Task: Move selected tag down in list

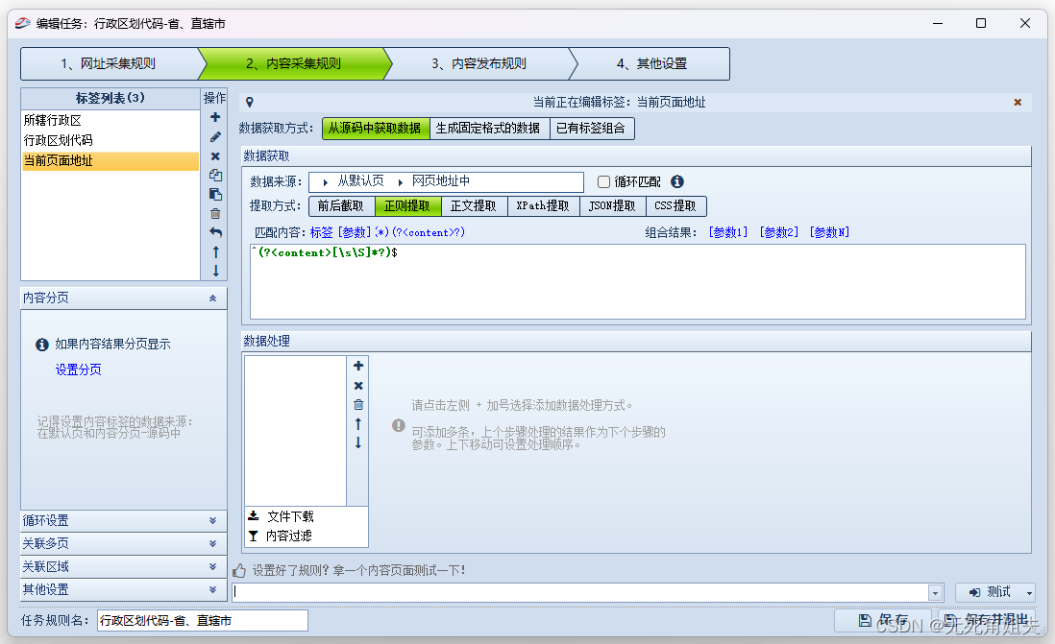Action: point(215,271)
